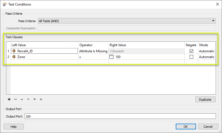The width and height of the screenshot is (222, 133).
Task: Remove the selected clause with minus icon
Action: [16, 99]
